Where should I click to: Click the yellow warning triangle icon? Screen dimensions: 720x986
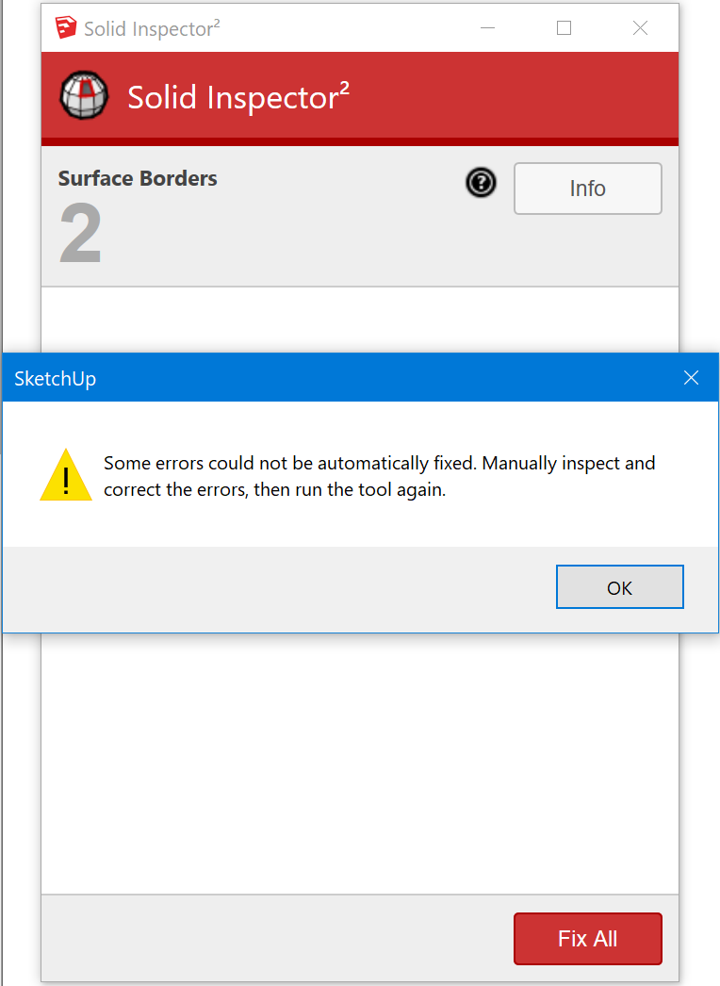point(66,475)
